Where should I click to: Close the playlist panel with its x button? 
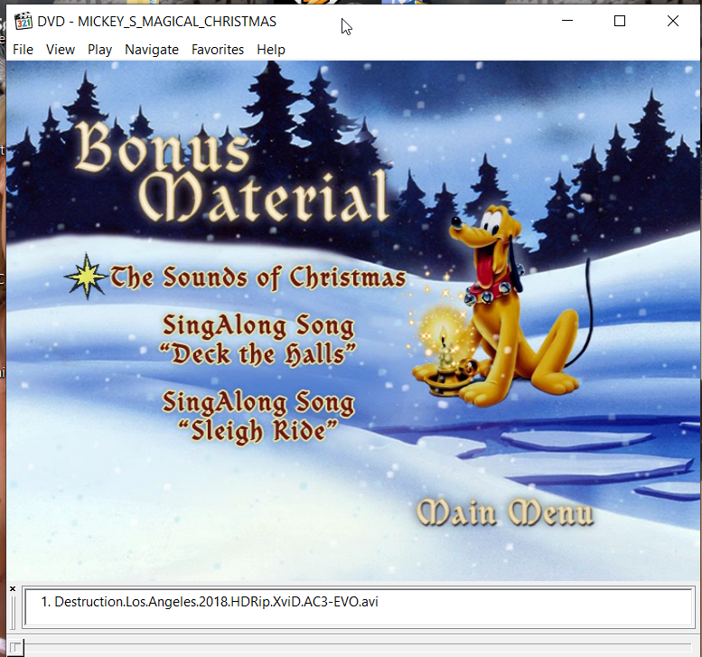point(13,588)
